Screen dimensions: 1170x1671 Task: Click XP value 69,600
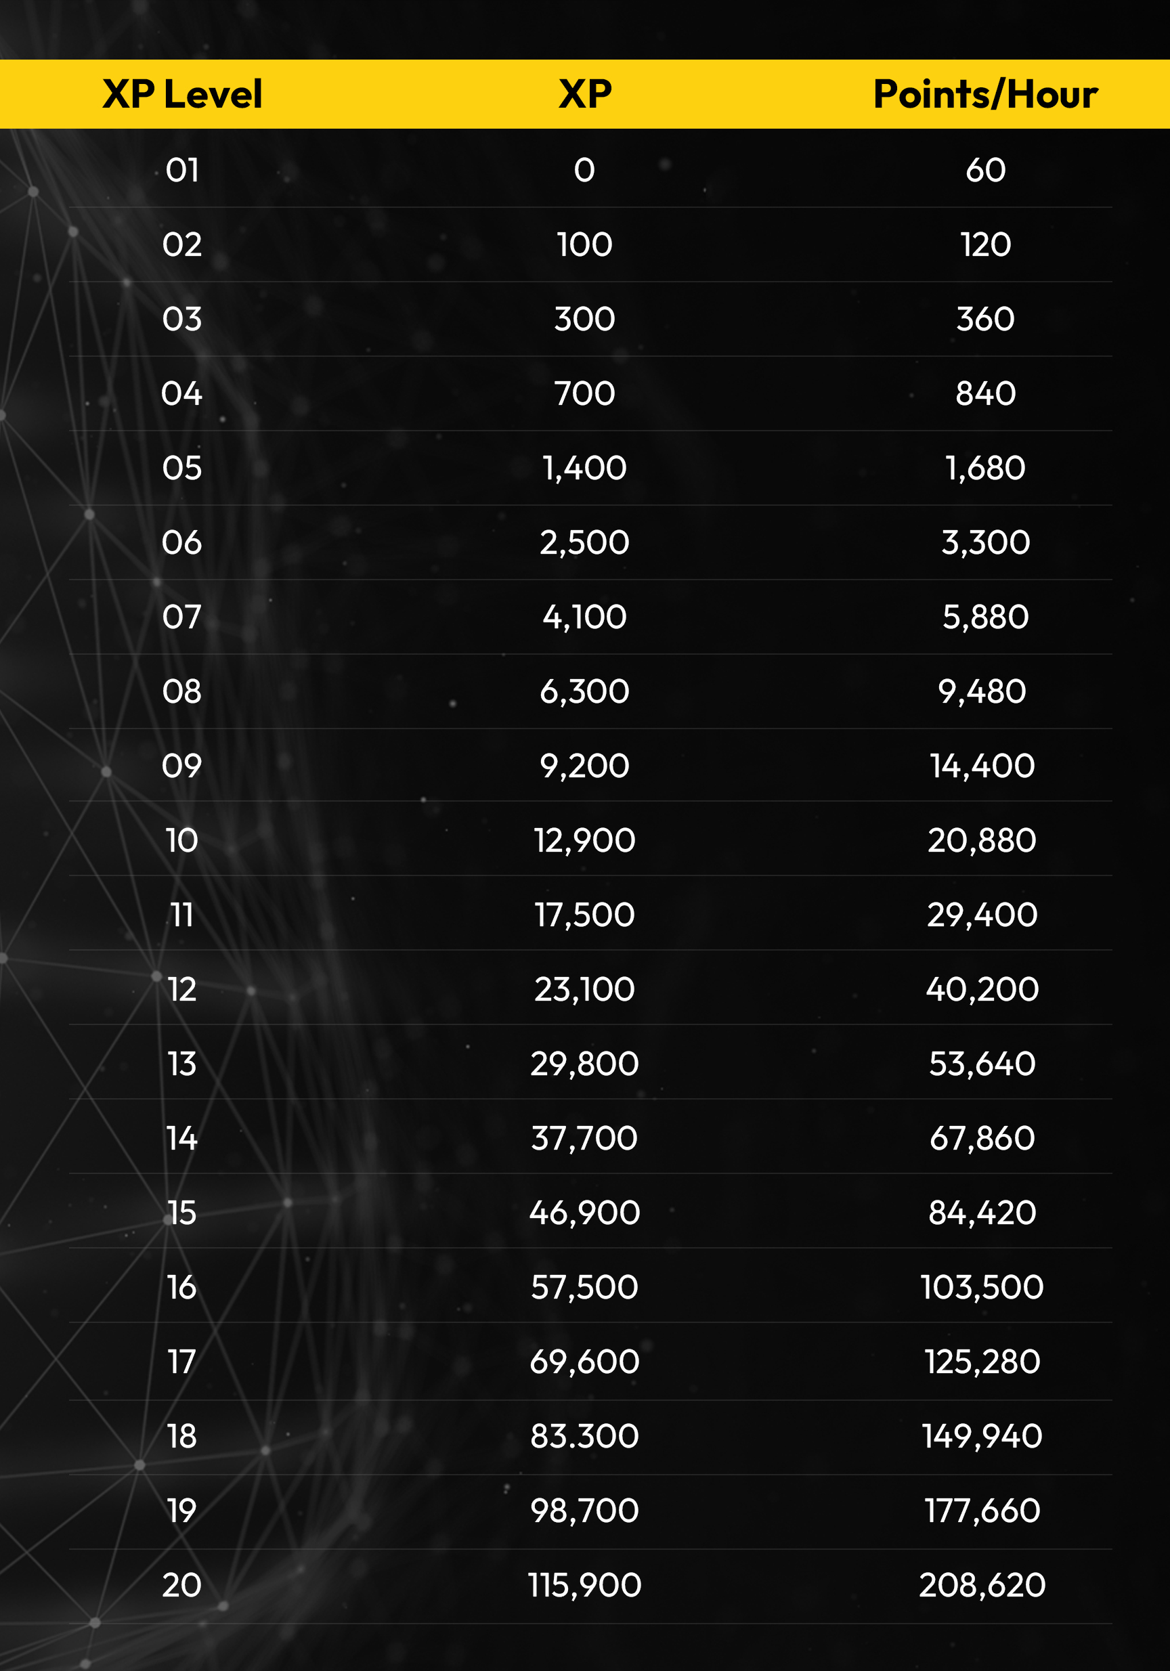(585, 1362)
